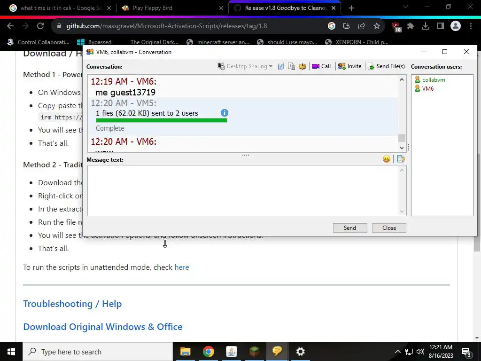This screenshot has height=361, width=481.
Task: Open Chrome profile avatar
Action: pos(456,26)
